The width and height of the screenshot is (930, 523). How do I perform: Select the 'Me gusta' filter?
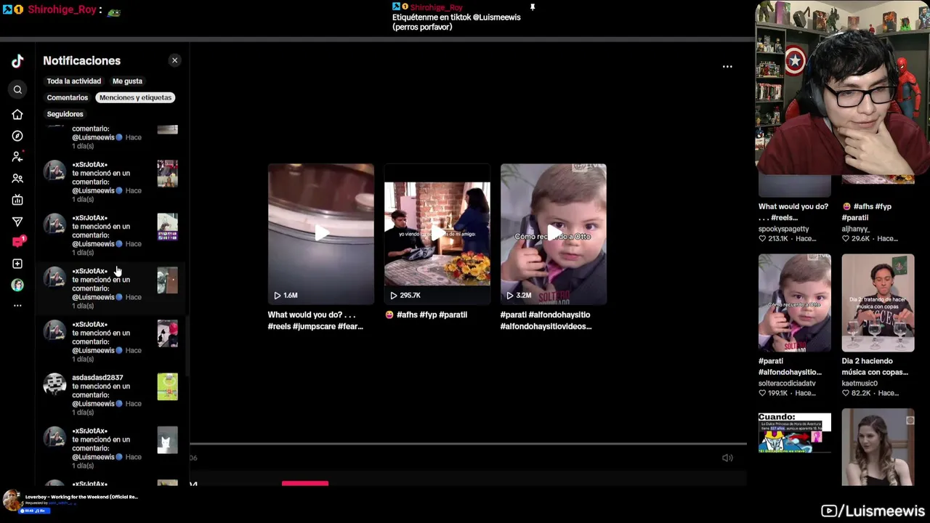click(x=127, y=81)
